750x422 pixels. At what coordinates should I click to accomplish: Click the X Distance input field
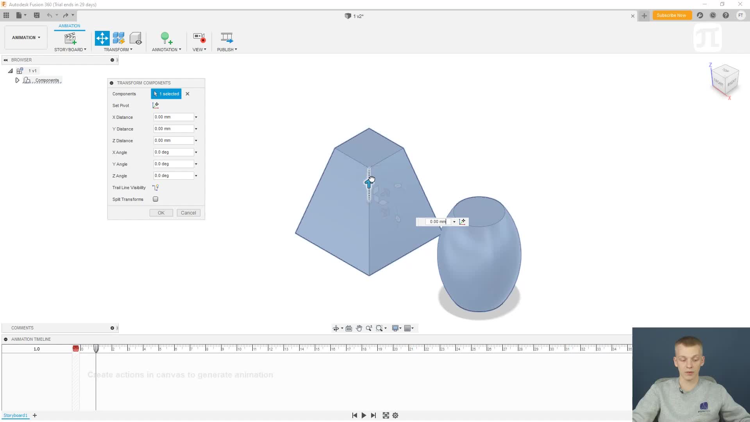173,117
